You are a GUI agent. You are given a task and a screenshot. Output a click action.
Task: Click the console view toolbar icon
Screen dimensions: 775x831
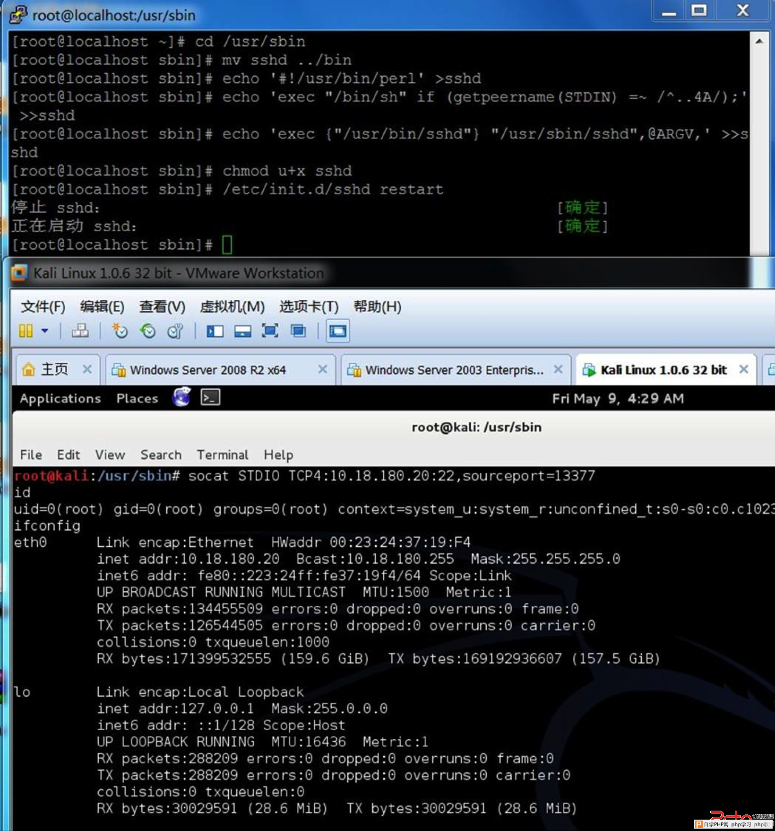337,331
